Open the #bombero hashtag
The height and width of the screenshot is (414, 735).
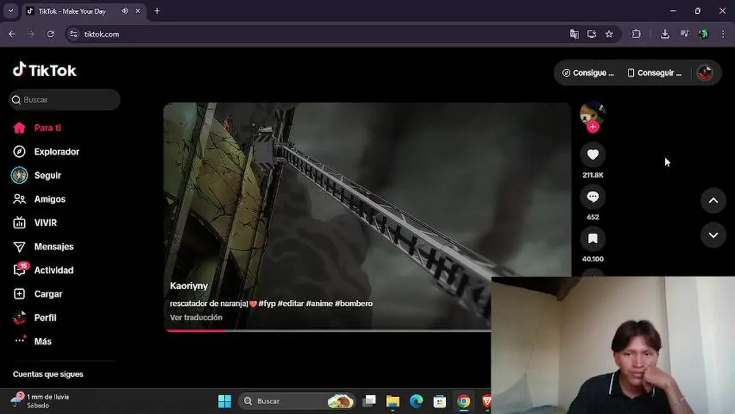[354, 304]
